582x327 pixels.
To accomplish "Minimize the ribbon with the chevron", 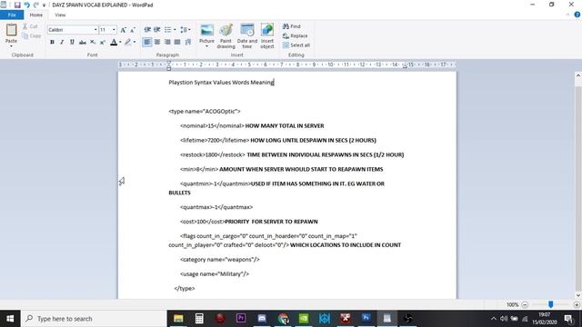I will [x=567, y=15].
